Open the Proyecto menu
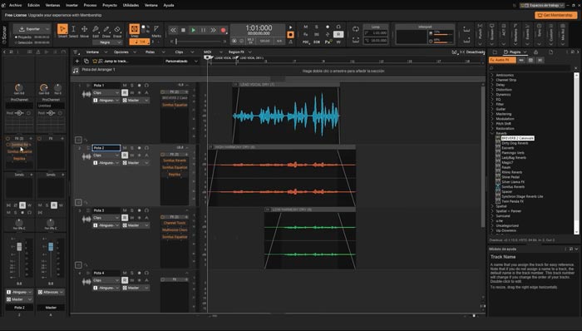Image resolution: width=582 pixels, height=331 pixels. tap(110, 5)
